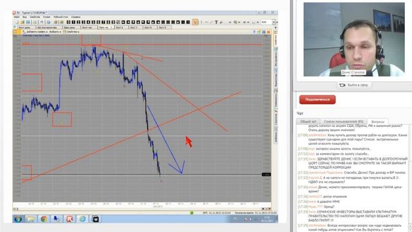Open the Рабочий стол menu
412x232 pixels.
click(x=61, y=17)
